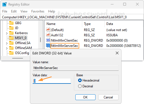Expand the OfflineSAM tree node
144x104 pixels.
coord(7,48)
